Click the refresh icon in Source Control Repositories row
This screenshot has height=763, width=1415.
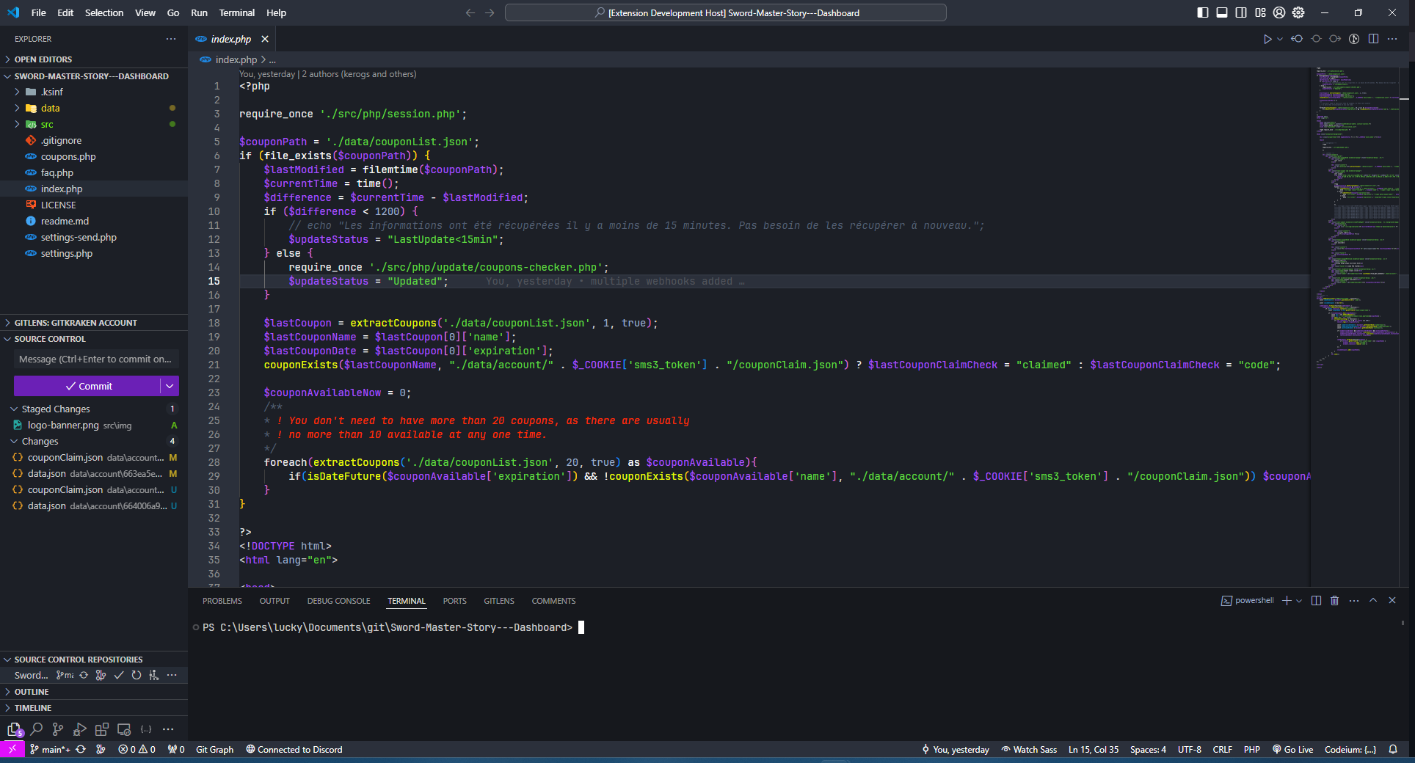pos(137,675)
